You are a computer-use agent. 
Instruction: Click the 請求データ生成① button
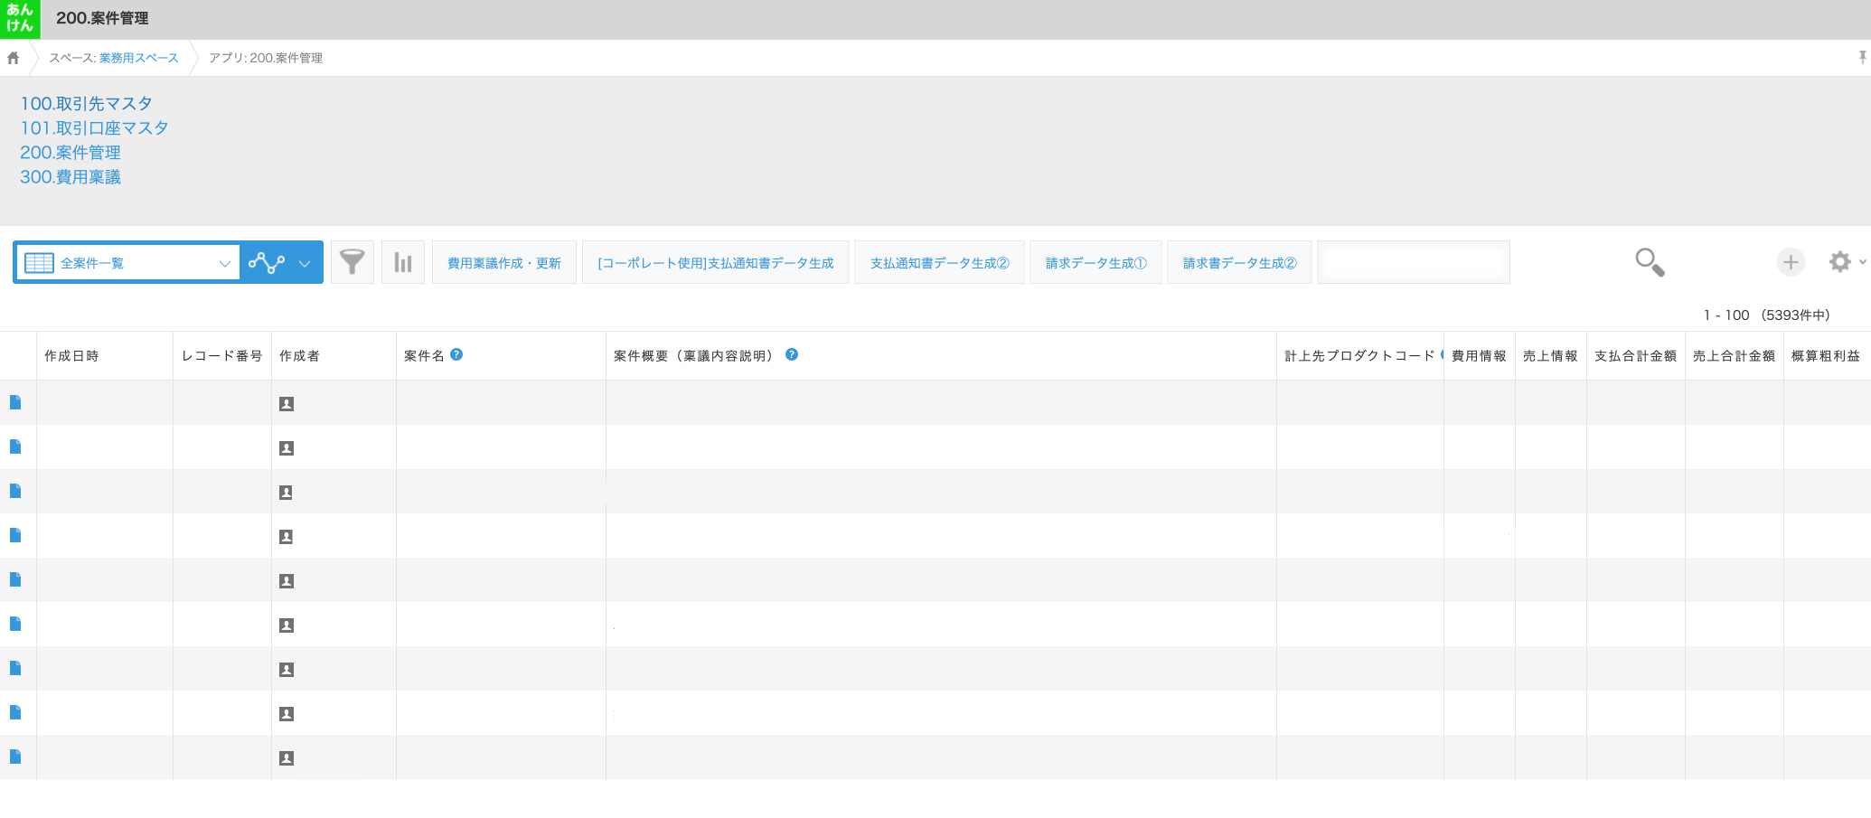coord(1095,263)
